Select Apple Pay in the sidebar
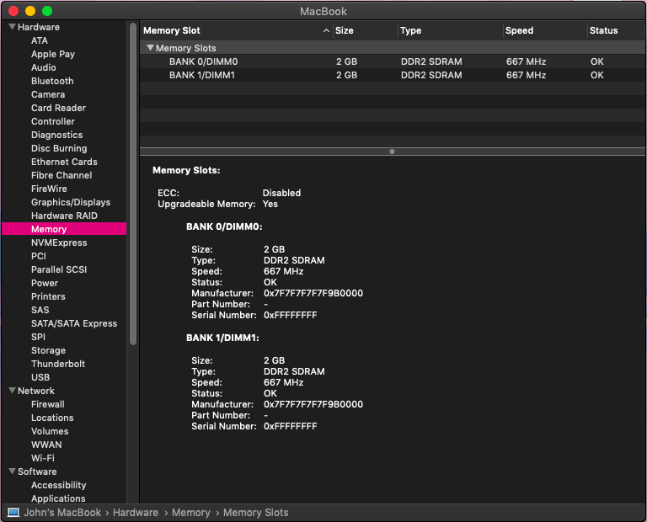647x522 pixels. 53,54
